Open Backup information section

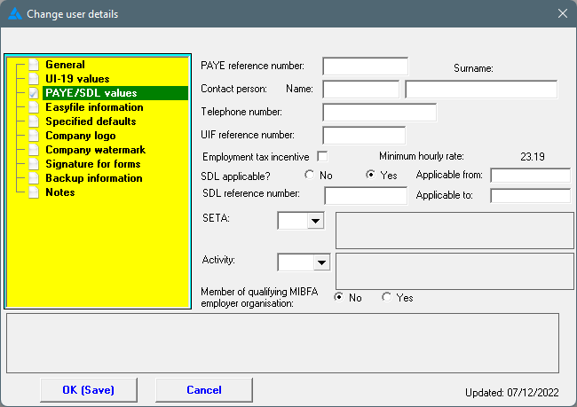point(94,178)
